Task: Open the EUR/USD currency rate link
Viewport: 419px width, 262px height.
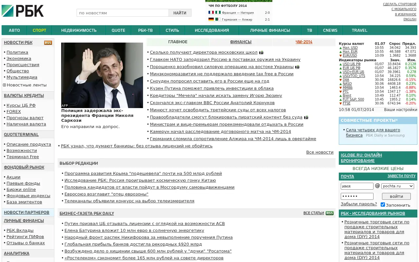Action: (350, 56)
